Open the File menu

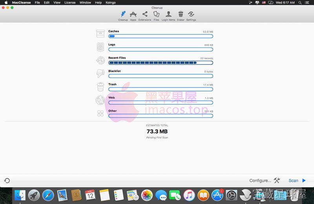pyautogui.click(x=37, y=3)
